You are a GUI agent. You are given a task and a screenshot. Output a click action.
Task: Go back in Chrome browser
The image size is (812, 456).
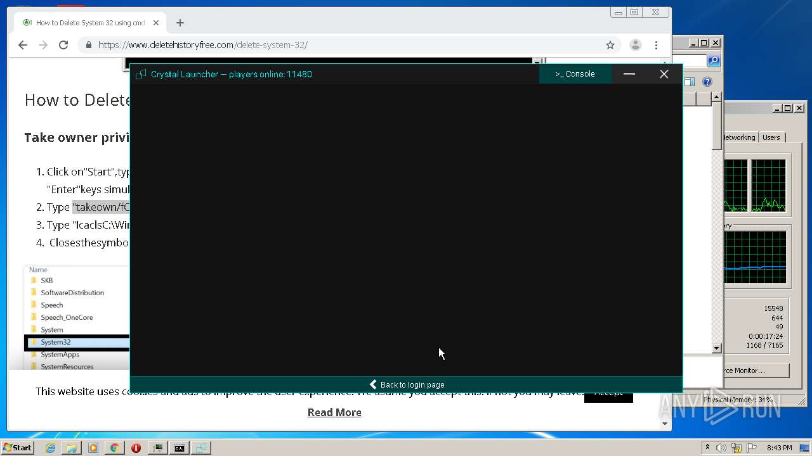(x=23, y=45)
